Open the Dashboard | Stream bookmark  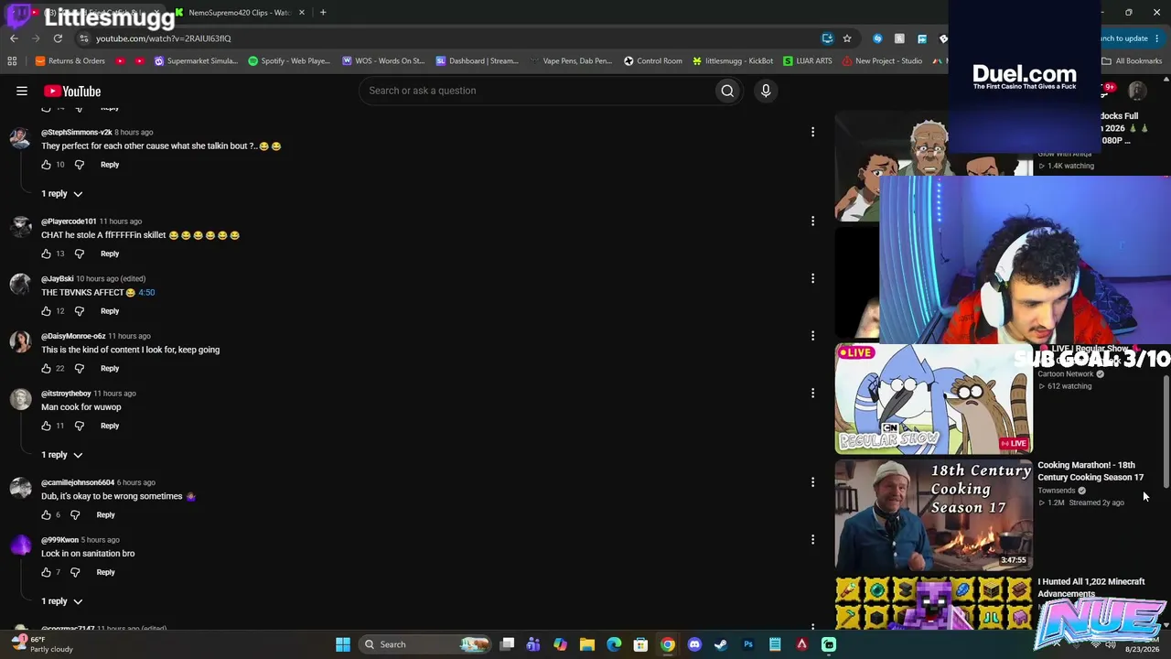(x=477, y=61)
